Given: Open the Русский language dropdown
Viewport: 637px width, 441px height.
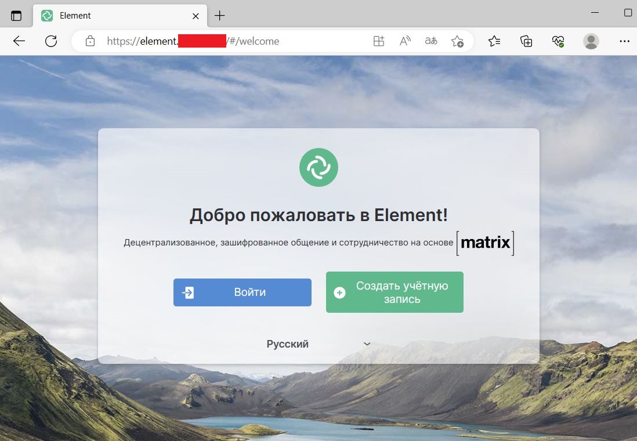Looking at the screenshot, I should tap(319, 344).
